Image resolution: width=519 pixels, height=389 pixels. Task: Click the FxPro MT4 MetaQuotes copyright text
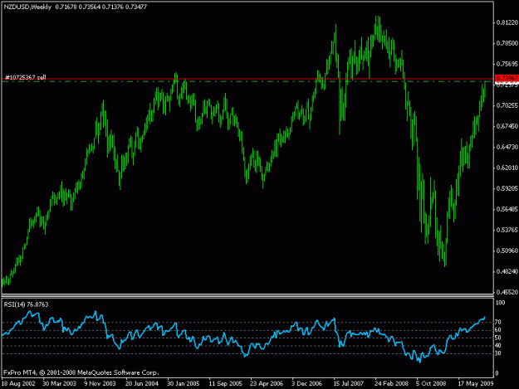click(x=81, y=372)
